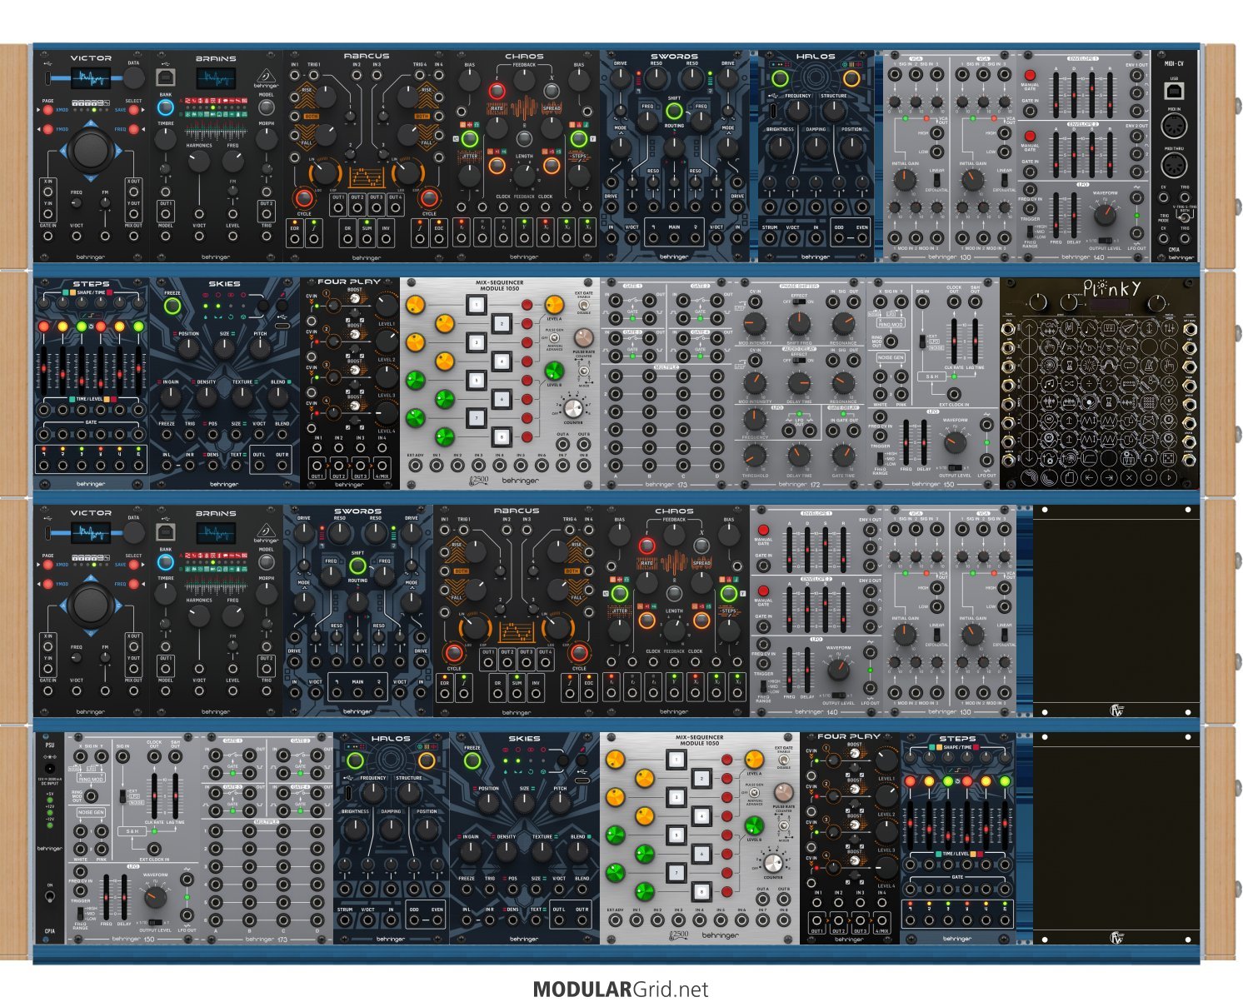Click the blue Bank button on top-row Brains
Screen dimensions: 1243x1007
[x=166, y=107]
